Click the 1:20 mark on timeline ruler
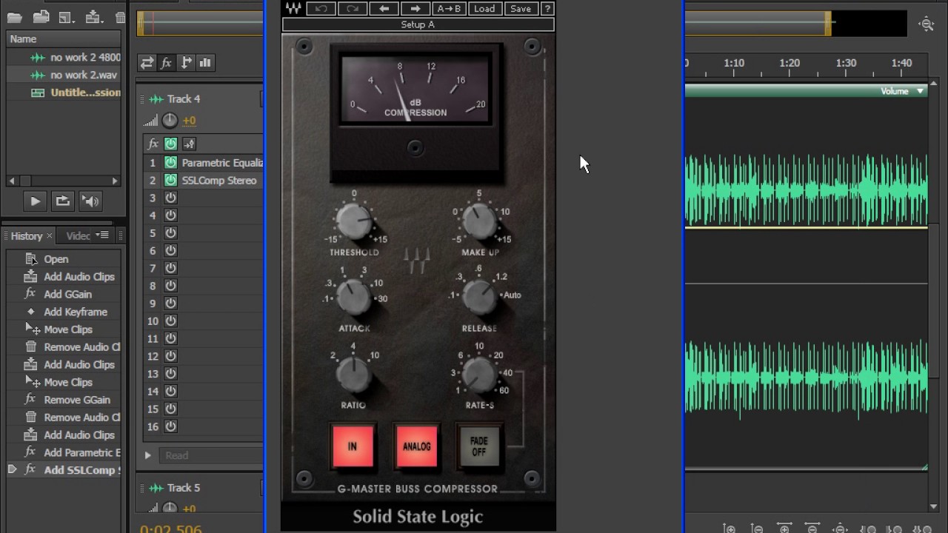The width and height of the screenshot is (948, 533). click(x=790, y=63)
